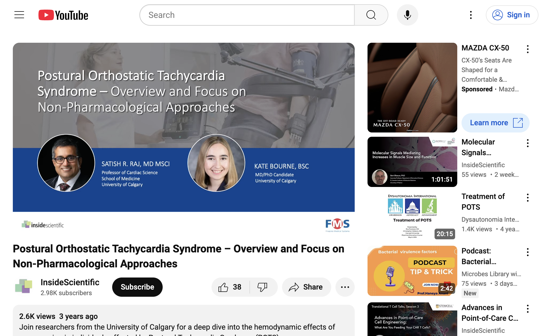This screenshot has height=336, width=547.
Task: Open the hamburger guide menu
Action: tap(19, 15)
